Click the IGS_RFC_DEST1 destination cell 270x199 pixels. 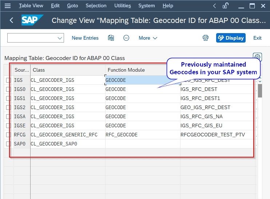pos(218,99)
